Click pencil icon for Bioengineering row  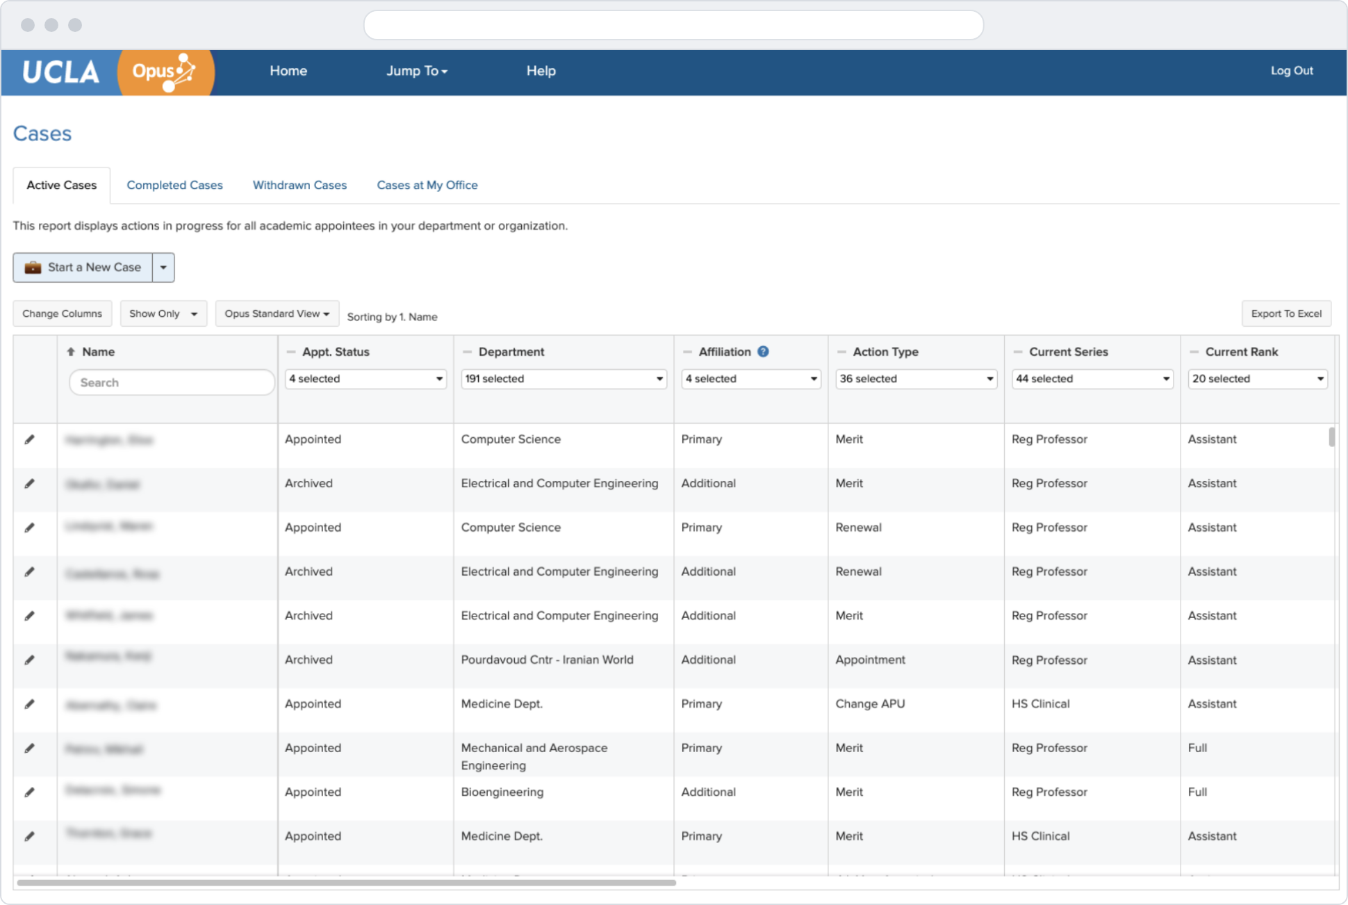pyautogui.click(x=29, y=792)
